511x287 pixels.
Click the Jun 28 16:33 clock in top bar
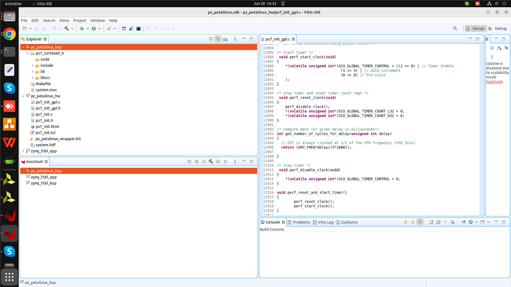tap(265, 4)
